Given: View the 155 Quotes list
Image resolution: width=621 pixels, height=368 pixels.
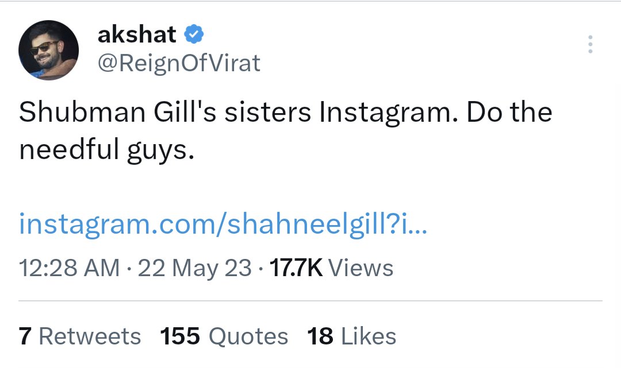Looking at the screenshot, I should [x=224, y=336].
